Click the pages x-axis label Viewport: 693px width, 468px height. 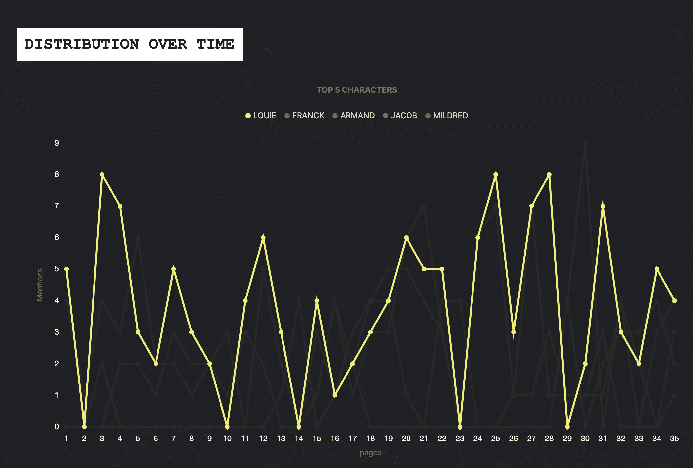pos(370,453)
